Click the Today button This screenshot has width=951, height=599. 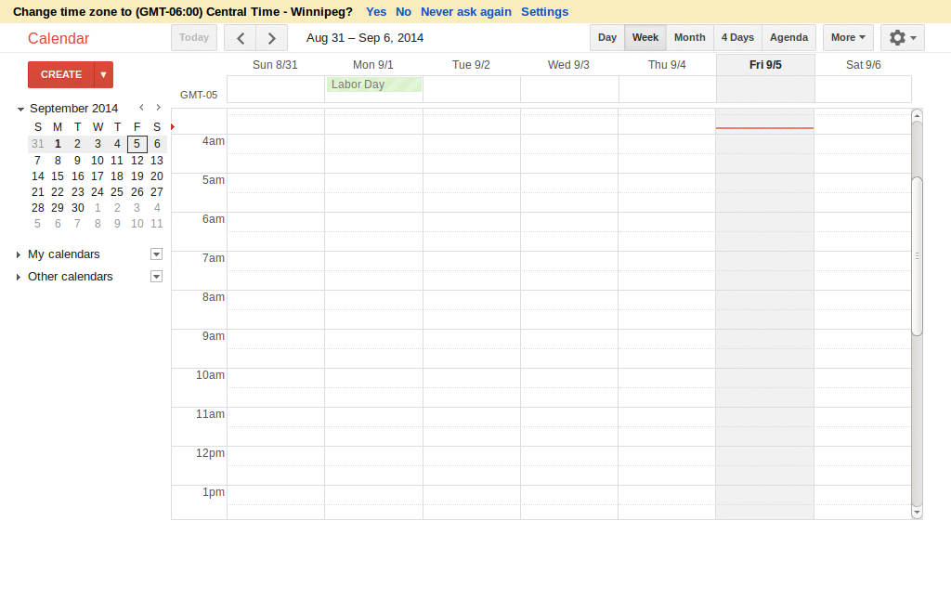click(194, 37)
